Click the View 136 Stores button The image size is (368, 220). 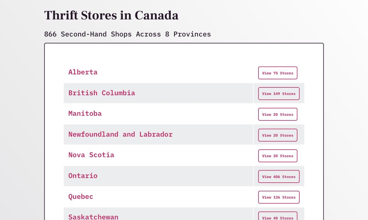279,197
